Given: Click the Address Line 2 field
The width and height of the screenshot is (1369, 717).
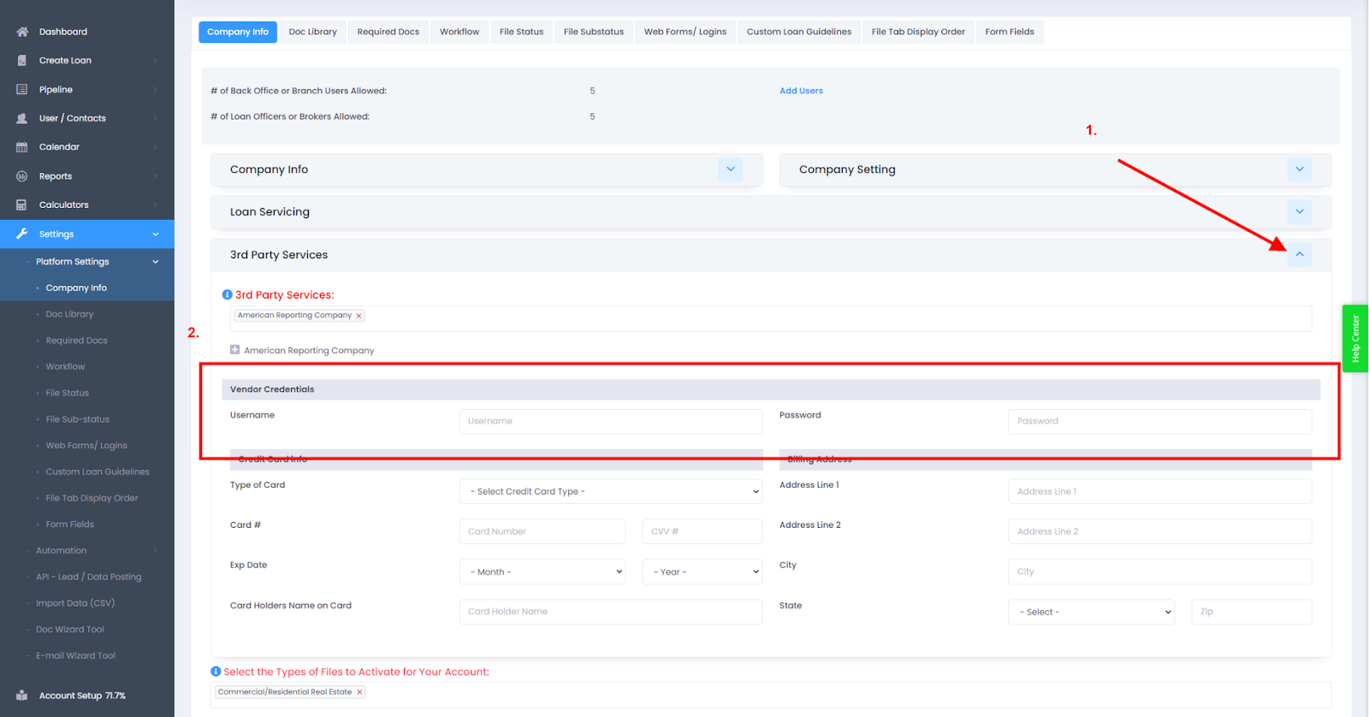Looking at the screenshot, I should [1160, 531].
